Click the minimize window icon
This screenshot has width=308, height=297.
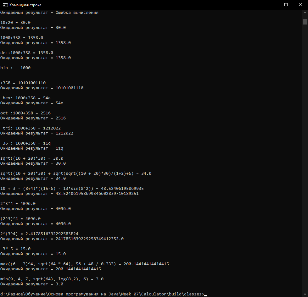click(272, 5)
